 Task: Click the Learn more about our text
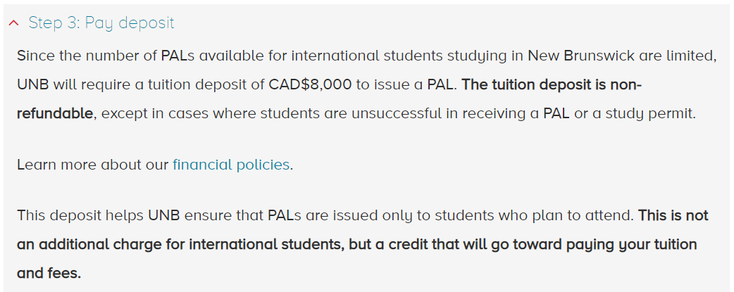pos(93,165)
